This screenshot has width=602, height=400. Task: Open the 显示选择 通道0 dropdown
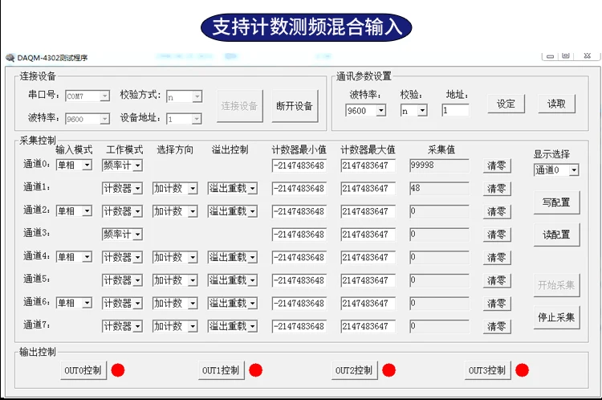[556, 169]
